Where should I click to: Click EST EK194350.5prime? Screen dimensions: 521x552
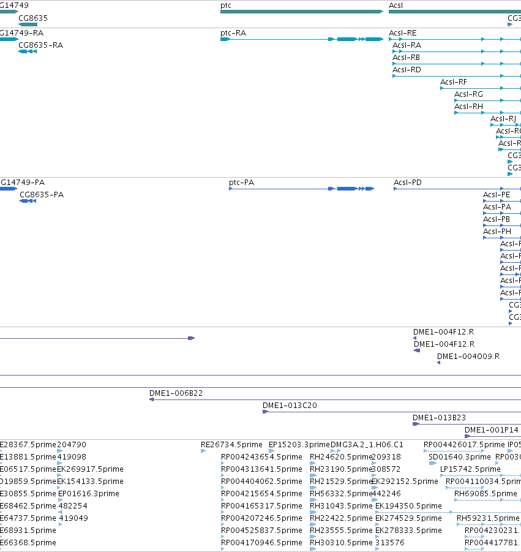tap(408, 506)
